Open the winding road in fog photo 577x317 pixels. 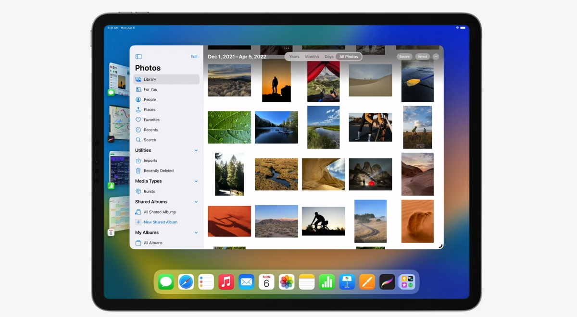(x=371, y=221)
